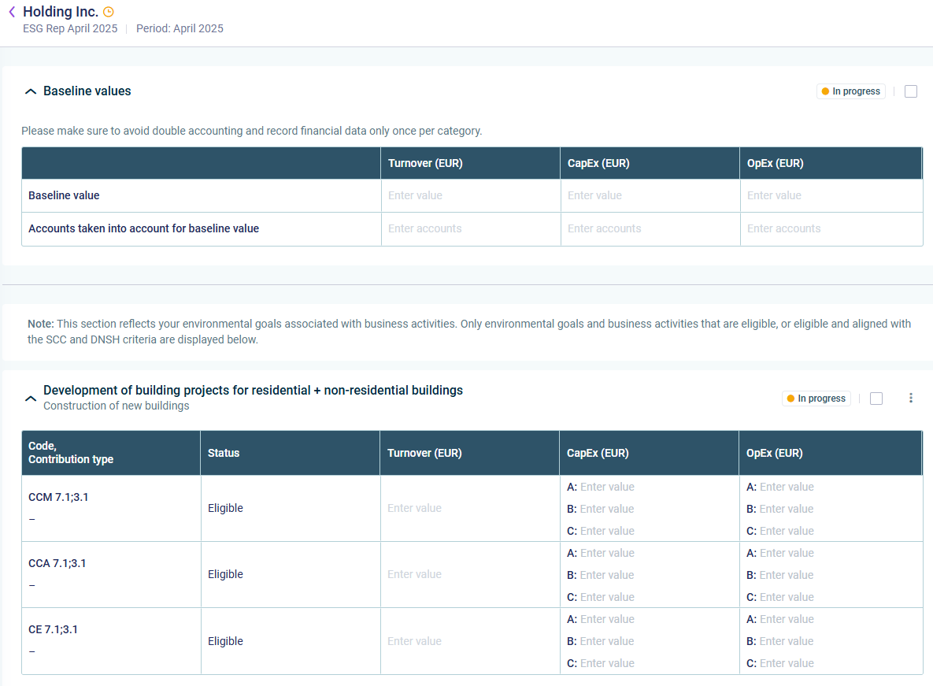Click CapEx C field for CE 7.1;3.1
This screenshot has height=686, width=933.
607,663
